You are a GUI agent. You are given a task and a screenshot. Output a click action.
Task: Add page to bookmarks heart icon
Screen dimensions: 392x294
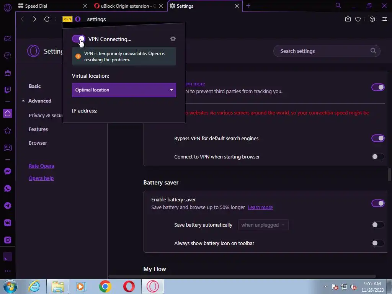tap(358, 19)
